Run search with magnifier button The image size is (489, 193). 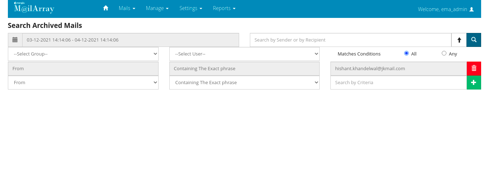[x=474, y=40]
